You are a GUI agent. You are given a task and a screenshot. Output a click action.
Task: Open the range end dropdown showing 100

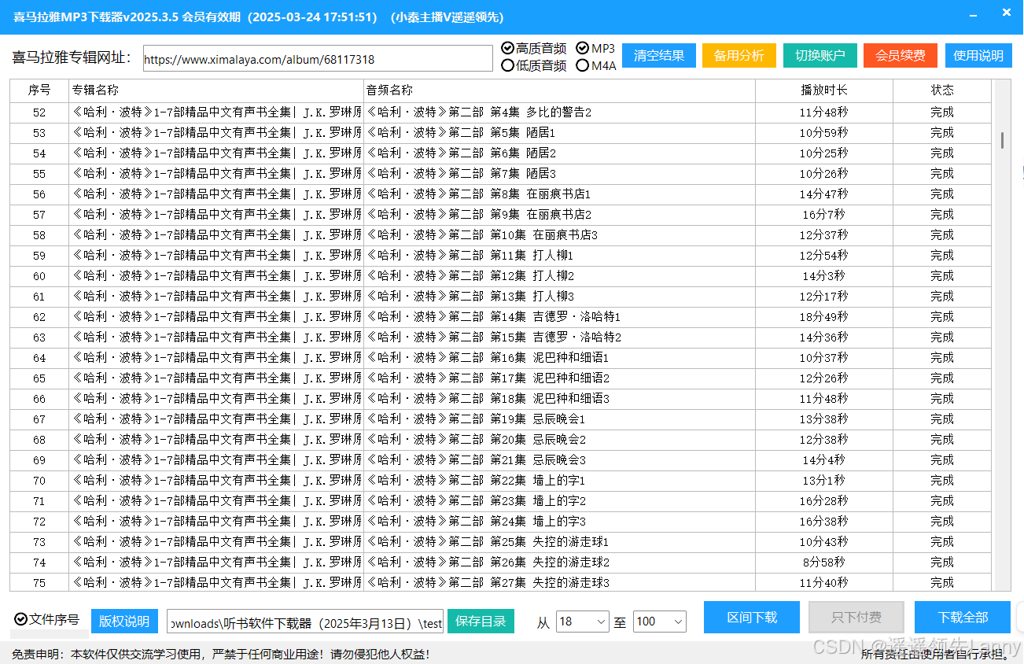(x=659, y=622)
